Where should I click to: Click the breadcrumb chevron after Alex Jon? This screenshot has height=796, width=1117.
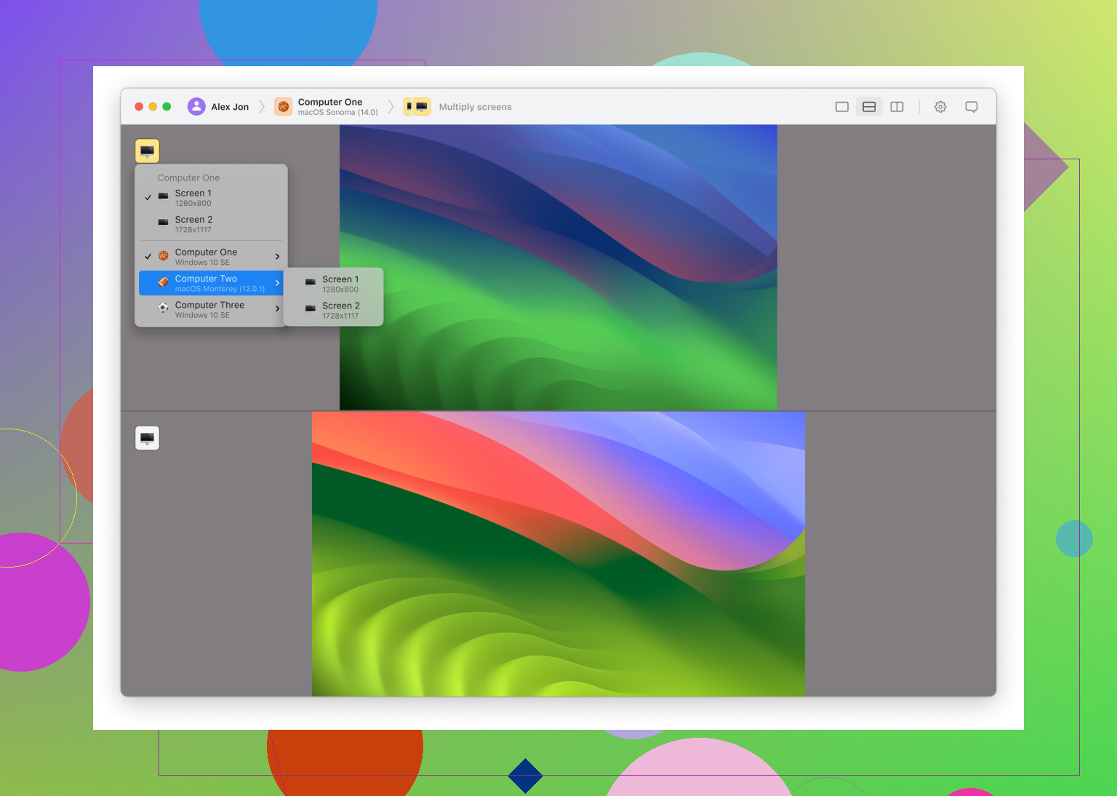[x=262, y=107]
